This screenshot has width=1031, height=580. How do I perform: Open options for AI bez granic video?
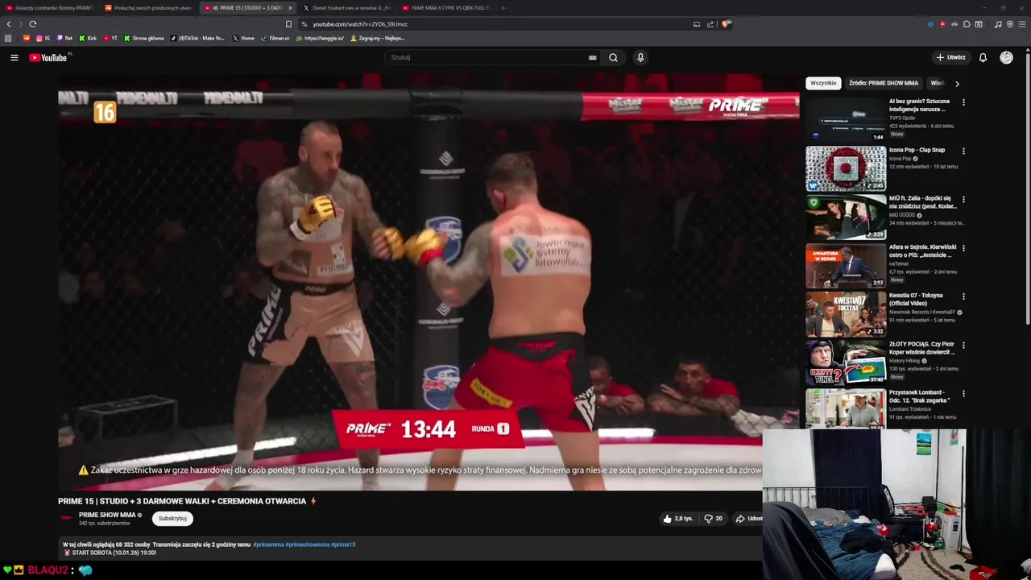coord(963,102)
